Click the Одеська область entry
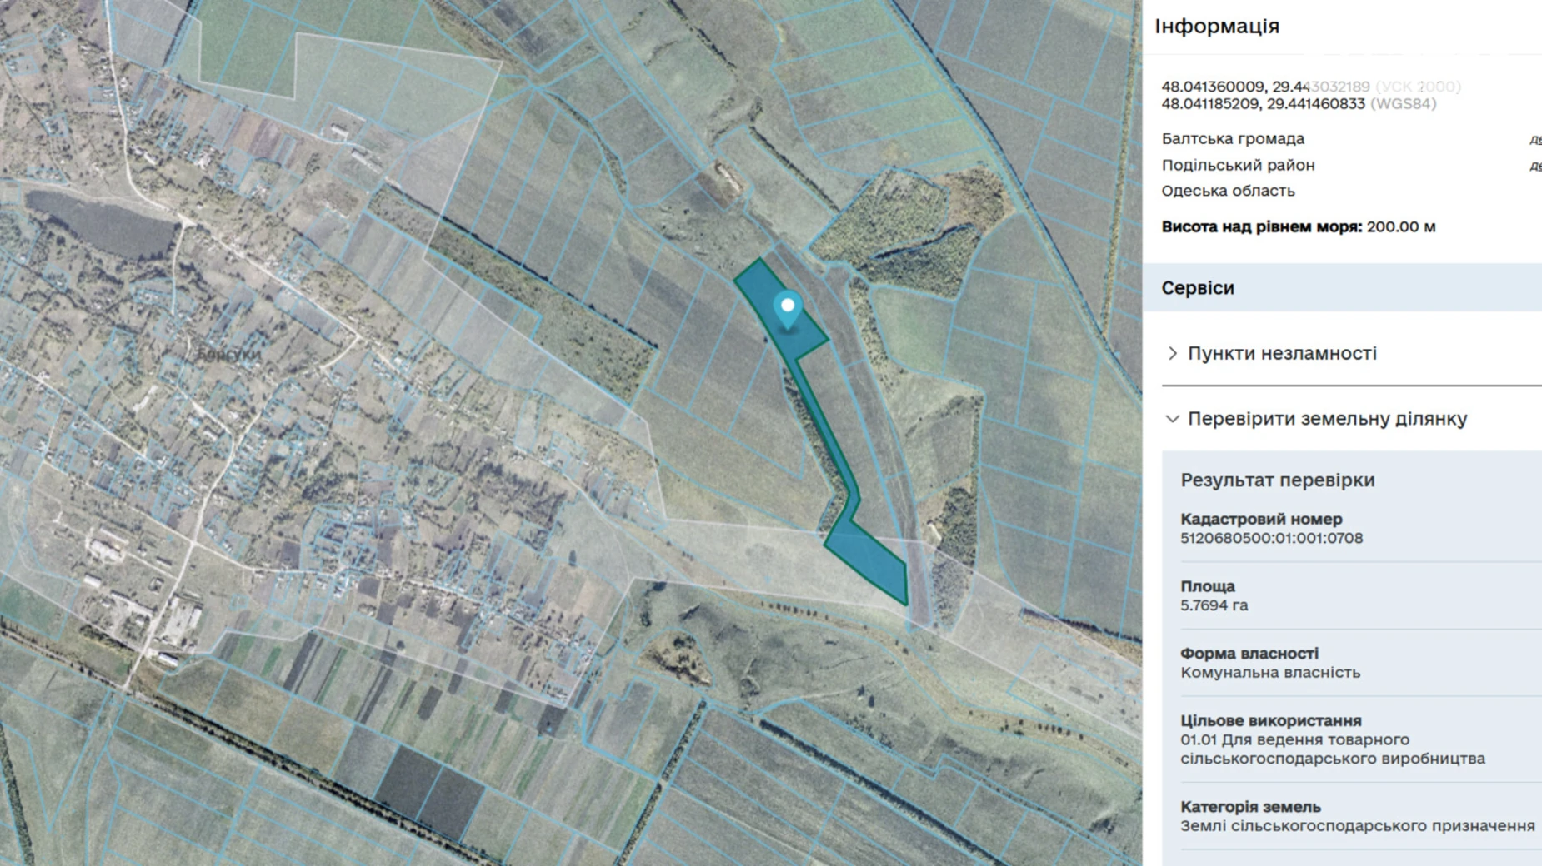This screenshot has height=866, width=1542. (x=1228, y=191)
